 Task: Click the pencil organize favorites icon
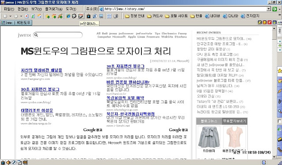click(x=60, y=16)
